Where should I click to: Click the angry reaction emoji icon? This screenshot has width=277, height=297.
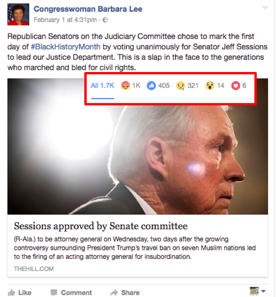[x=125, y=86]
